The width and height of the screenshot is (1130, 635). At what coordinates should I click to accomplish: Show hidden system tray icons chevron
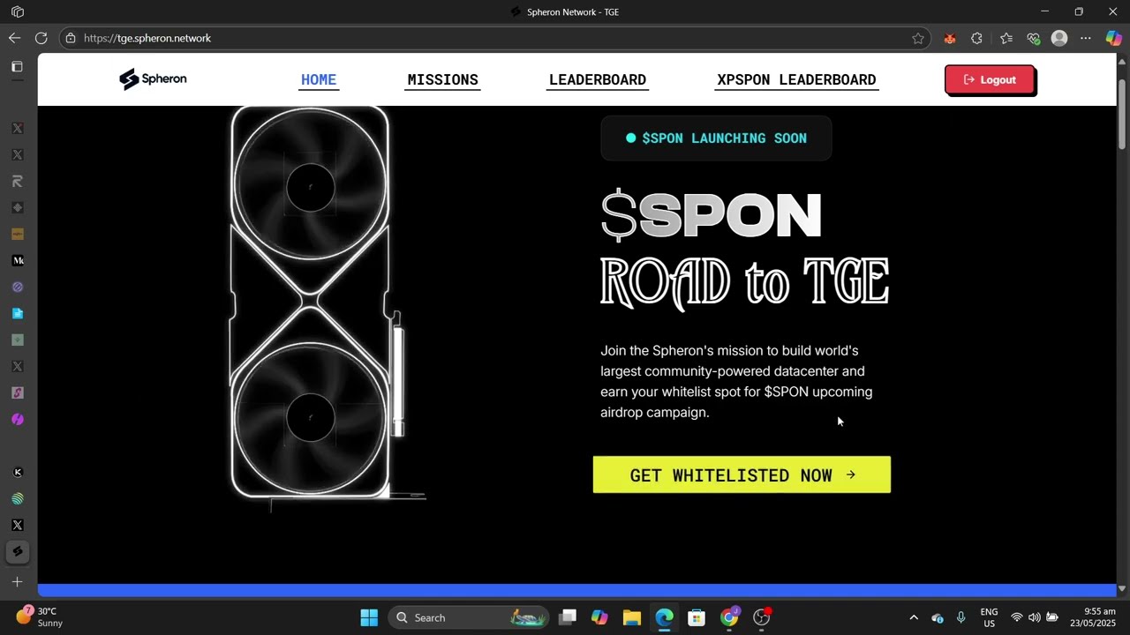pyautogui.click(x=914, y=617)
